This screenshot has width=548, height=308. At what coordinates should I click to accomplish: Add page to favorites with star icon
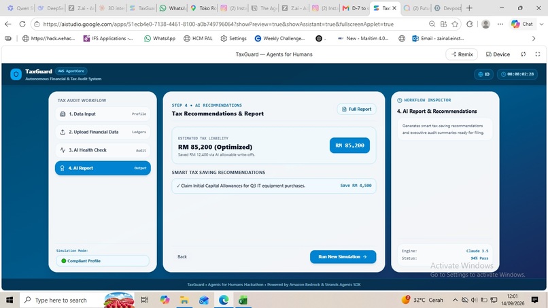click(x=455, y=24)
